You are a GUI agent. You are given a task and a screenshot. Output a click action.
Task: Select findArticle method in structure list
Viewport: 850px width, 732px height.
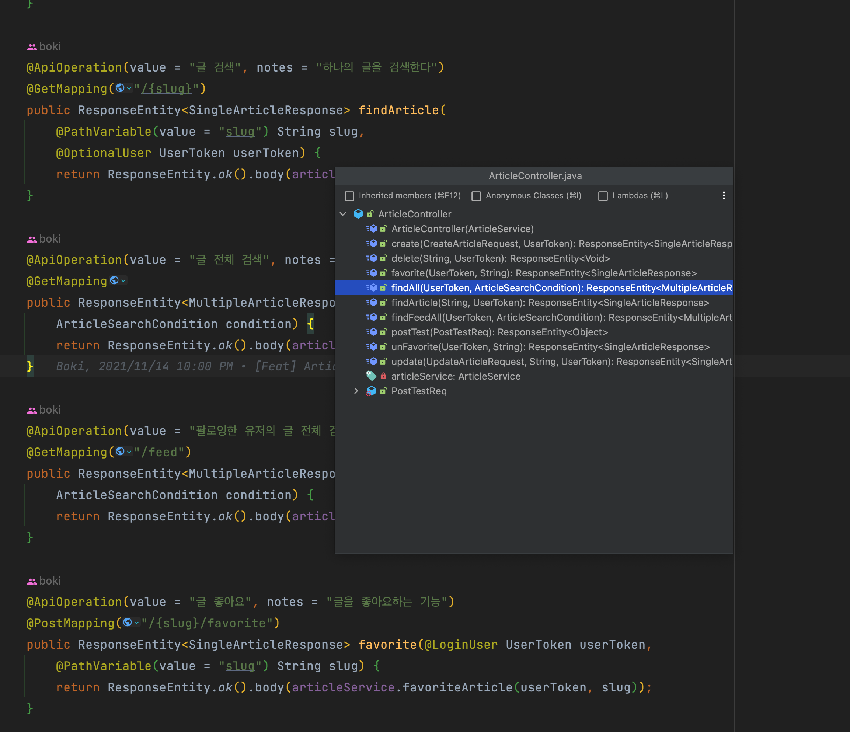pyautogui.click(x=550, y=302)
